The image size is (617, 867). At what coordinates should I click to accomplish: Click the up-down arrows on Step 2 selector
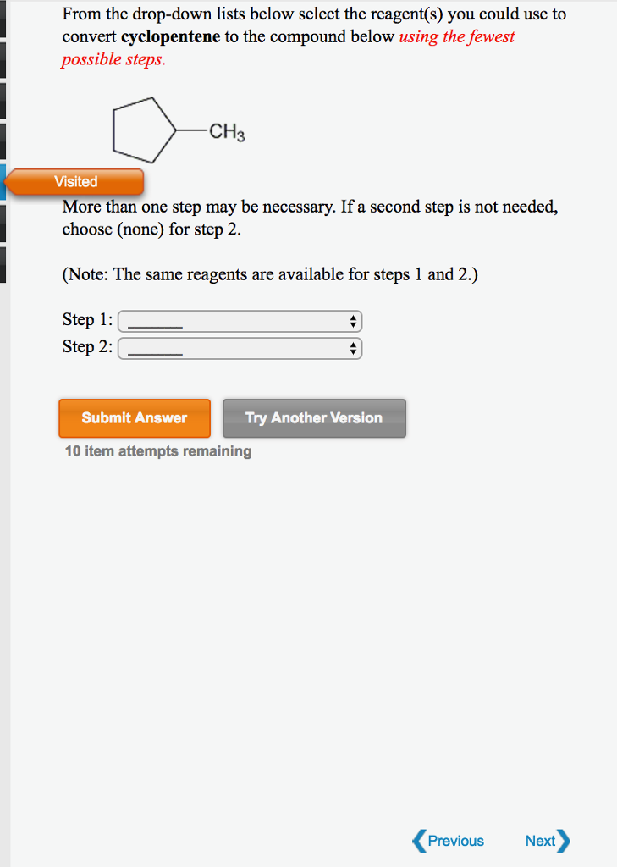(353, 348)
